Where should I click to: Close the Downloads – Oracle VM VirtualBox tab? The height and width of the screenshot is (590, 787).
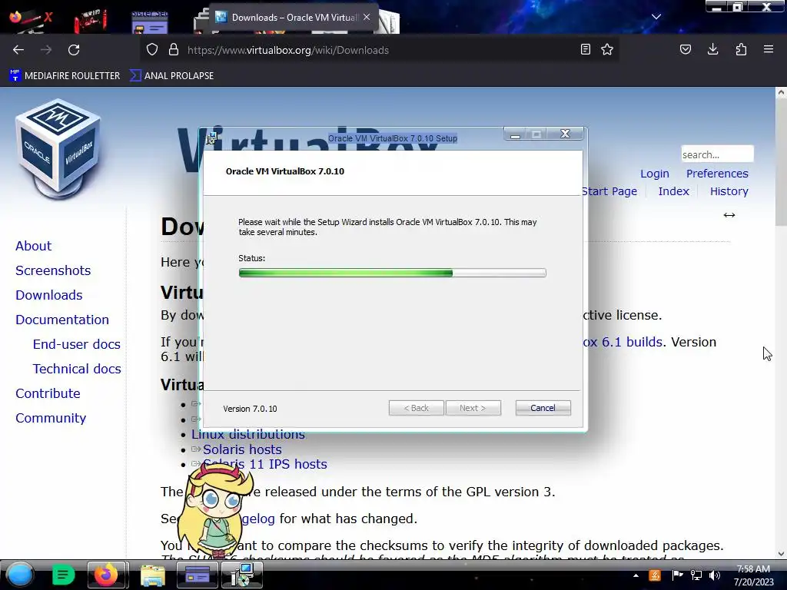(x=367, y=17)
